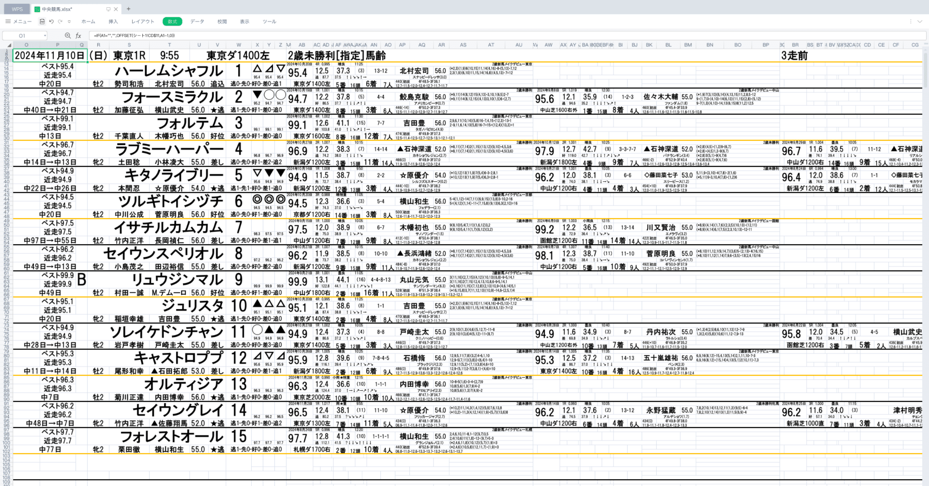Select horse name フォースミラクル
The image size is (929, 486).
tap(172, 97)
